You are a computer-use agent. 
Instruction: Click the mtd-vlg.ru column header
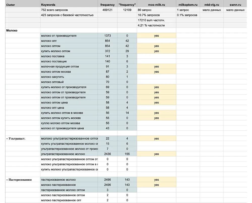coord(211,5)
